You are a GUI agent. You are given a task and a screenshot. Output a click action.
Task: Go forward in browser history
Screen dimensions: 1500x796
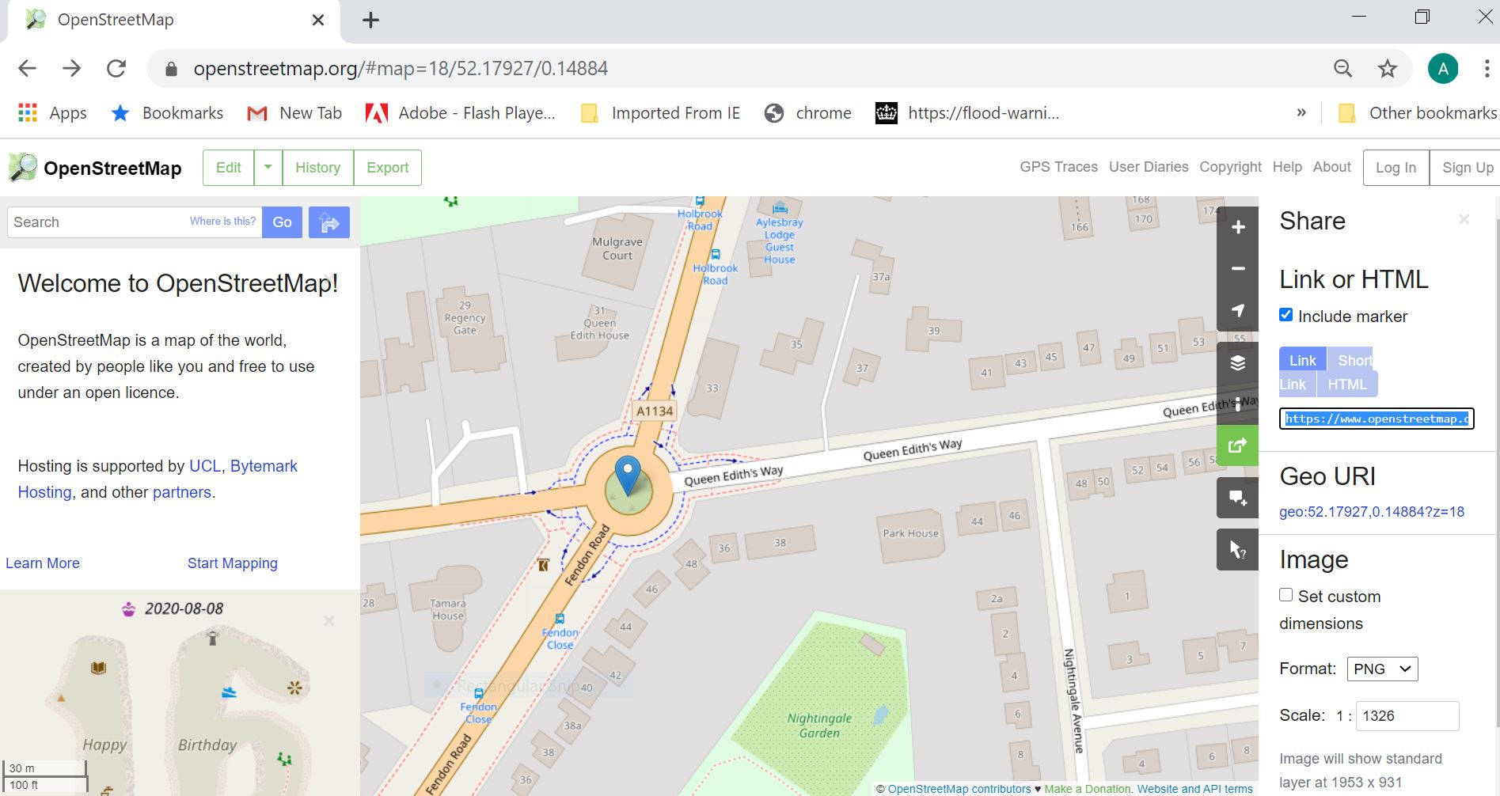pyautogui.click(x=72, y=69)
